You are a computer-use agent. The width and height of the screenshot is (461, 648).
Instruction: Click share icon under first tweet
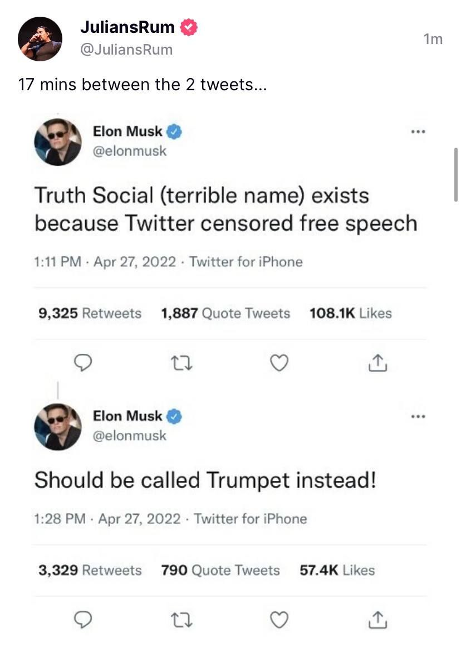coord(377,363)
